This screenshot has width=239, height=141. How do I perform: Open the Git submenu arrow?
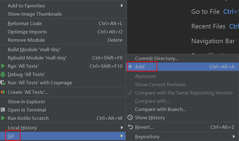[x=122, y=136]
